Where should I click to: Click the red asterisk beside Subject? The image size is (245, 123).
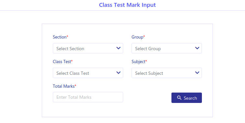pyautogui.click(x=146, y=61)
